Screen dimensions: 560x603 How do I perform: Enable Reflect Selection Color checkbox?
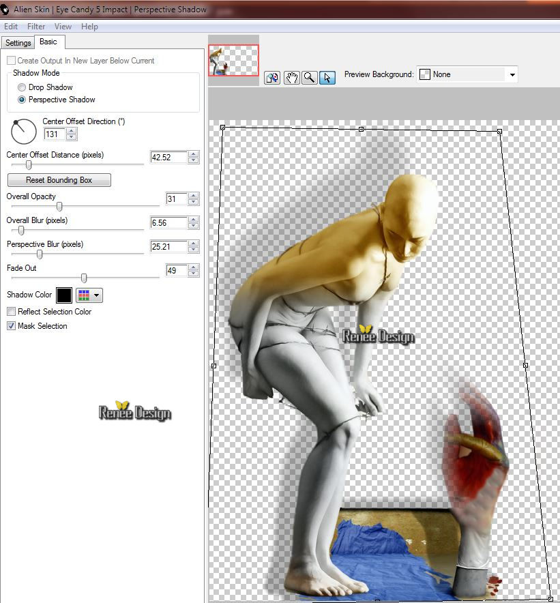(12, 312)
